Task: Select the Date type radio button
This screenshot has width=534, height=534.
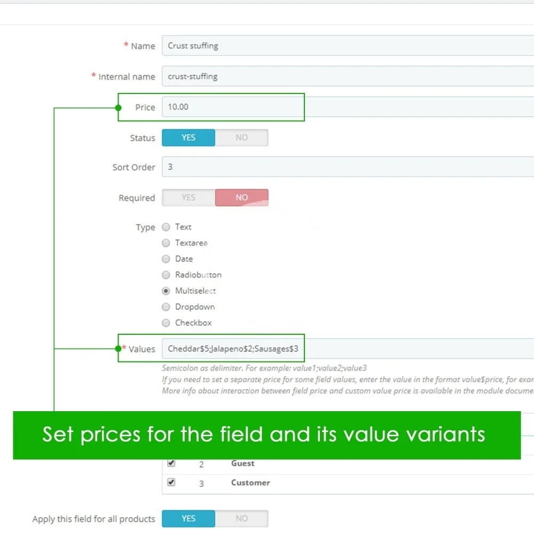Action: (x=166, y=259)
